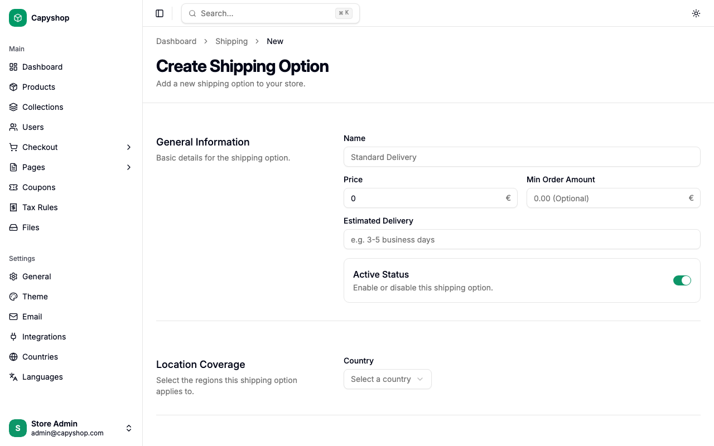Toggle the sidebar panel icon
The image size is (714, 446).
pyautogui.click(x=160, y=13)
